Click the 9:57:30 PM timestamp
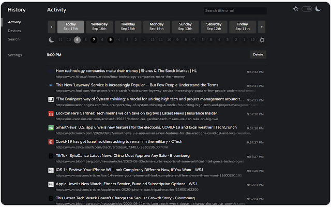The width and height of the screenshot is (331, 207). pyautogui.click(x=255, y=114)
